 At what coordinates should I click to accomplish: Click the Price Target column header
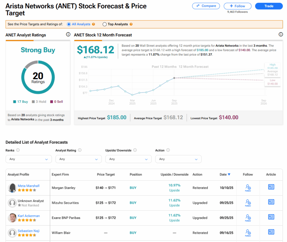pos(106,174)
